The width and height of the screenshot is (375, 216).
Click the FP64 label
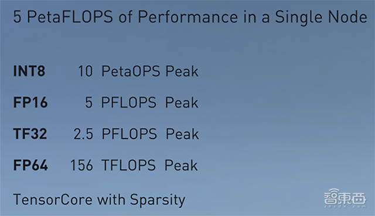pos(30,165)
